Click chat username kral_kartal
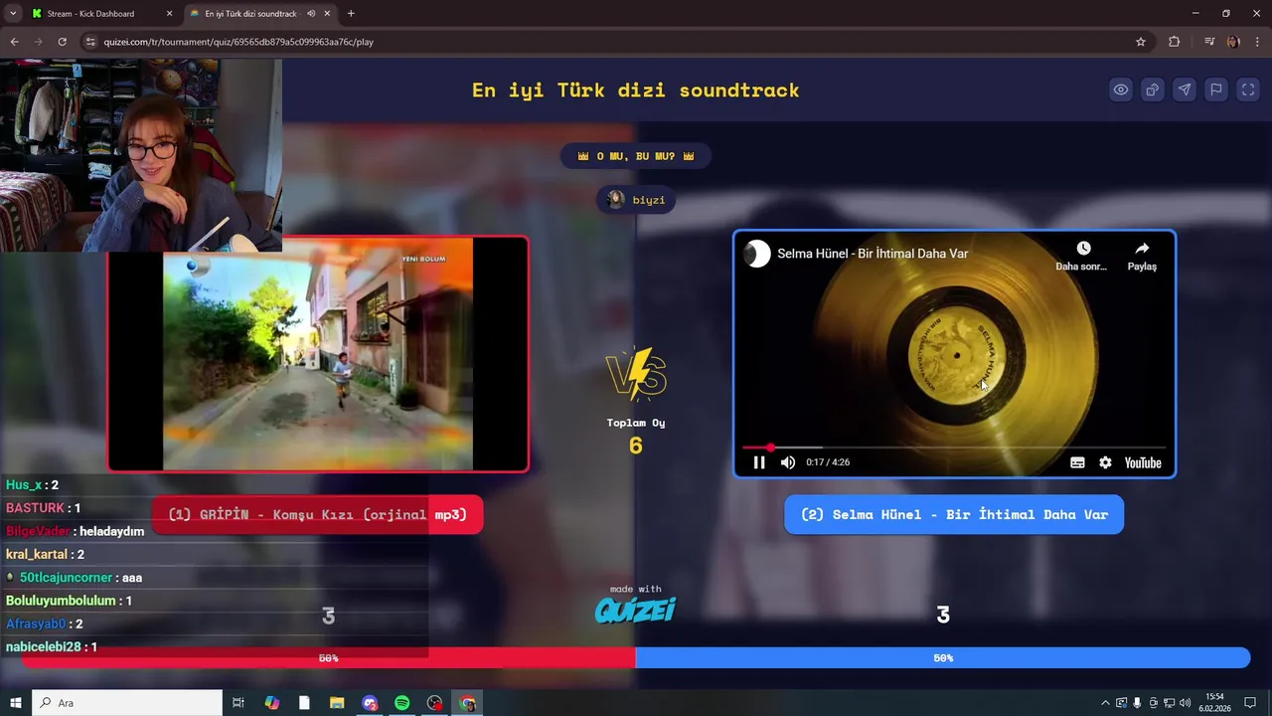 pyautogui.click(x=37, y=554)
